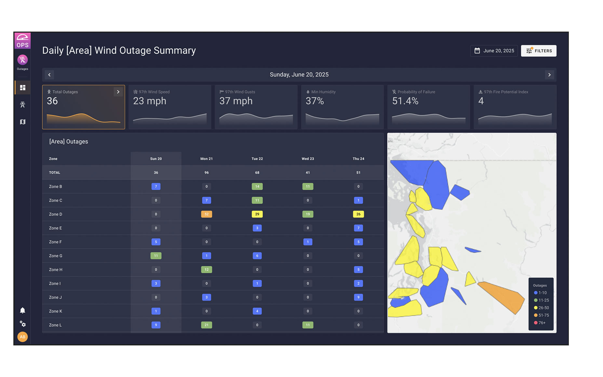Open notifications bell icon
The height and width of the screenshot is (377, 603).
point(22,310)
